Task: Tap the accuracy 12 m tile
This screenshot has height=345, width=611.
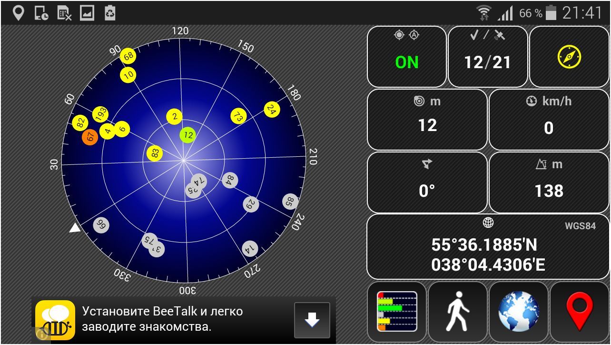Action: tap(427, 120)
